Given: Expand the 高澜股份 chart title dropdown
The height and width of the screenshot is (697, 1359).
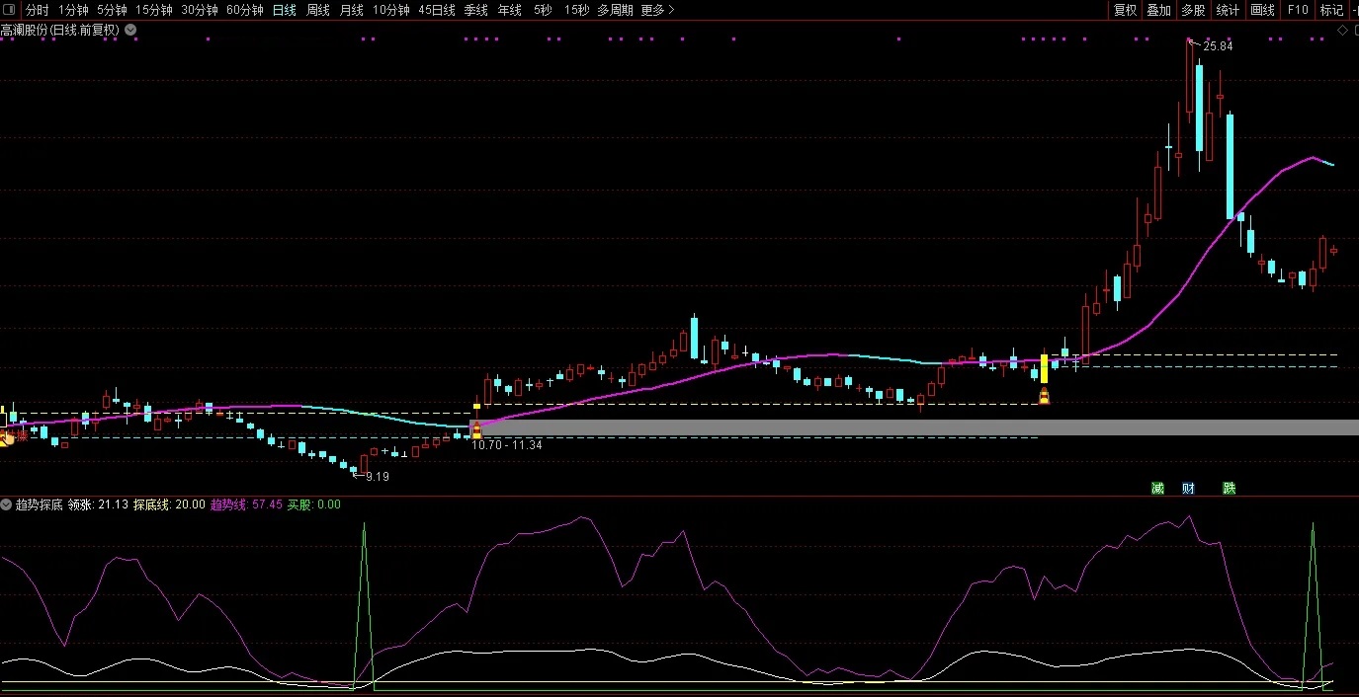Looking at the screenshot, I should (130, 30).
